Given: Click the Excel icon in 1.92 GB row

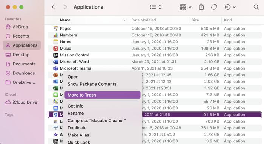Looking at the screenshot, I should click(x=55, y=88).
